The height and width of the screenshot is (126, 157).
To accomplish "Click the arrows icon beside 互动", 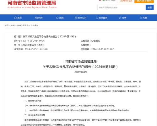I will [120, 18].
